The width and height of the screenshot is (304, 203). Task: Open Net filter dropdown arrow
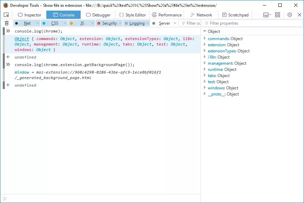coord(38,23)
